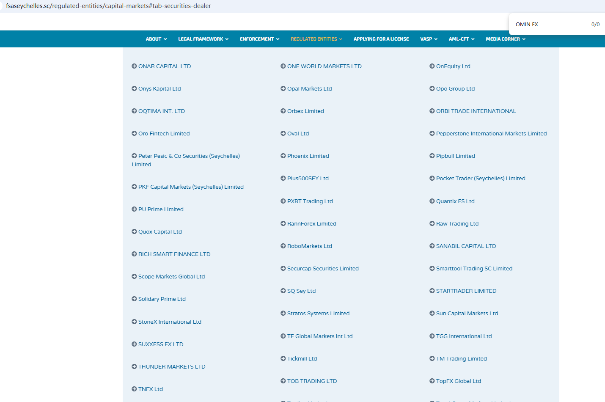605x402 pixels.
Task: Open PXBT Trading Ltd entry
Action: pos(310,201)
